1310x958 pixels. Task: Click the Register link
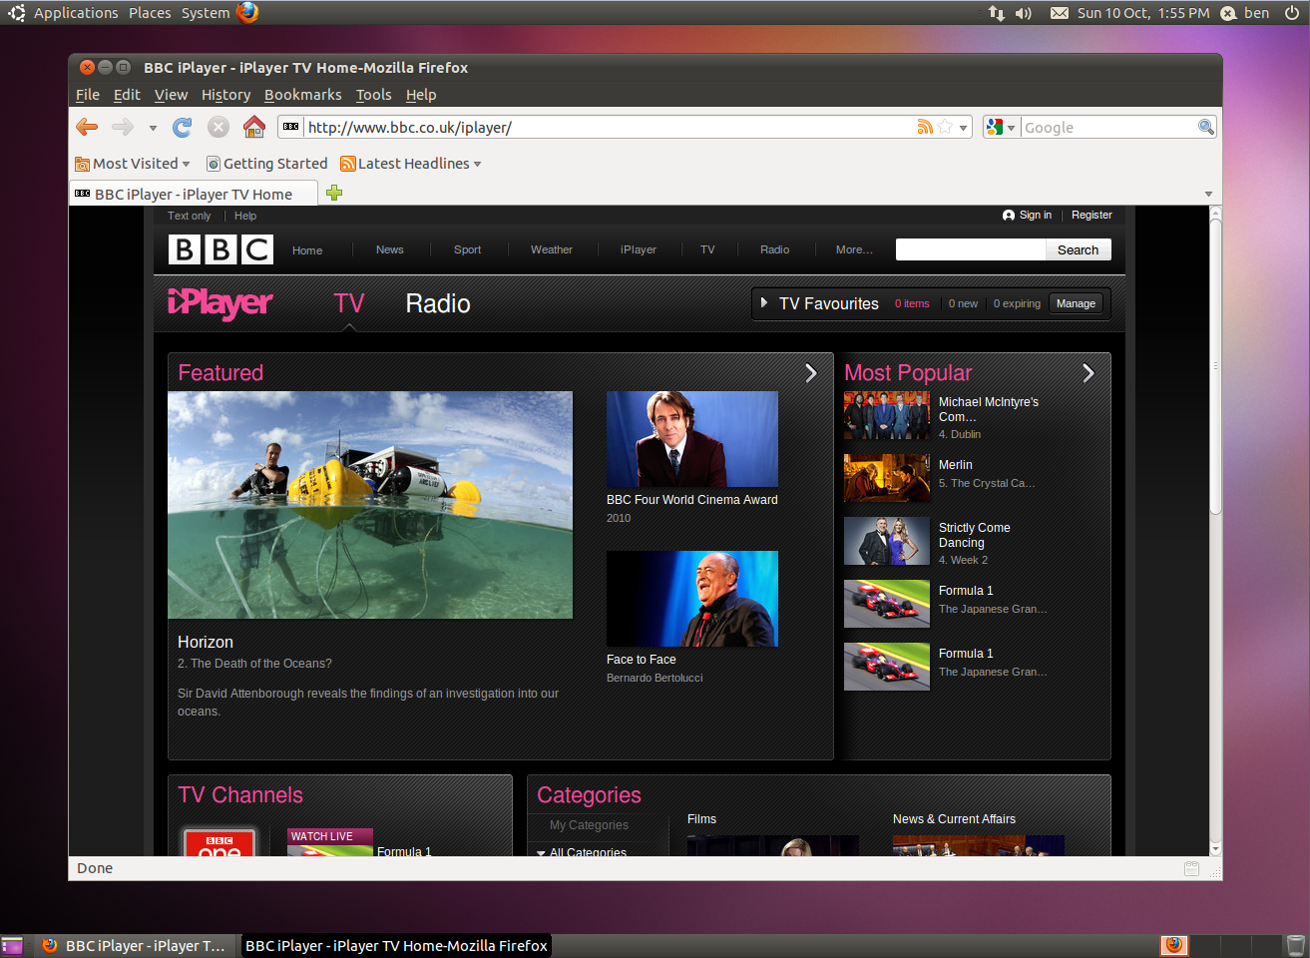(x=1092, y=215)
